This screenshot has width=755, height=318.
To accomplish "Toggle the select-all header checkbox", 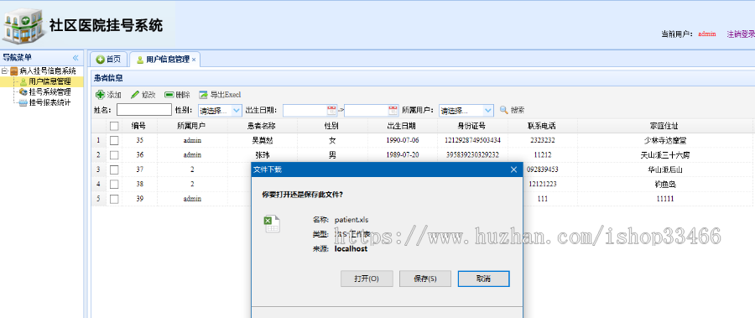I will click(x=114, y=126).
